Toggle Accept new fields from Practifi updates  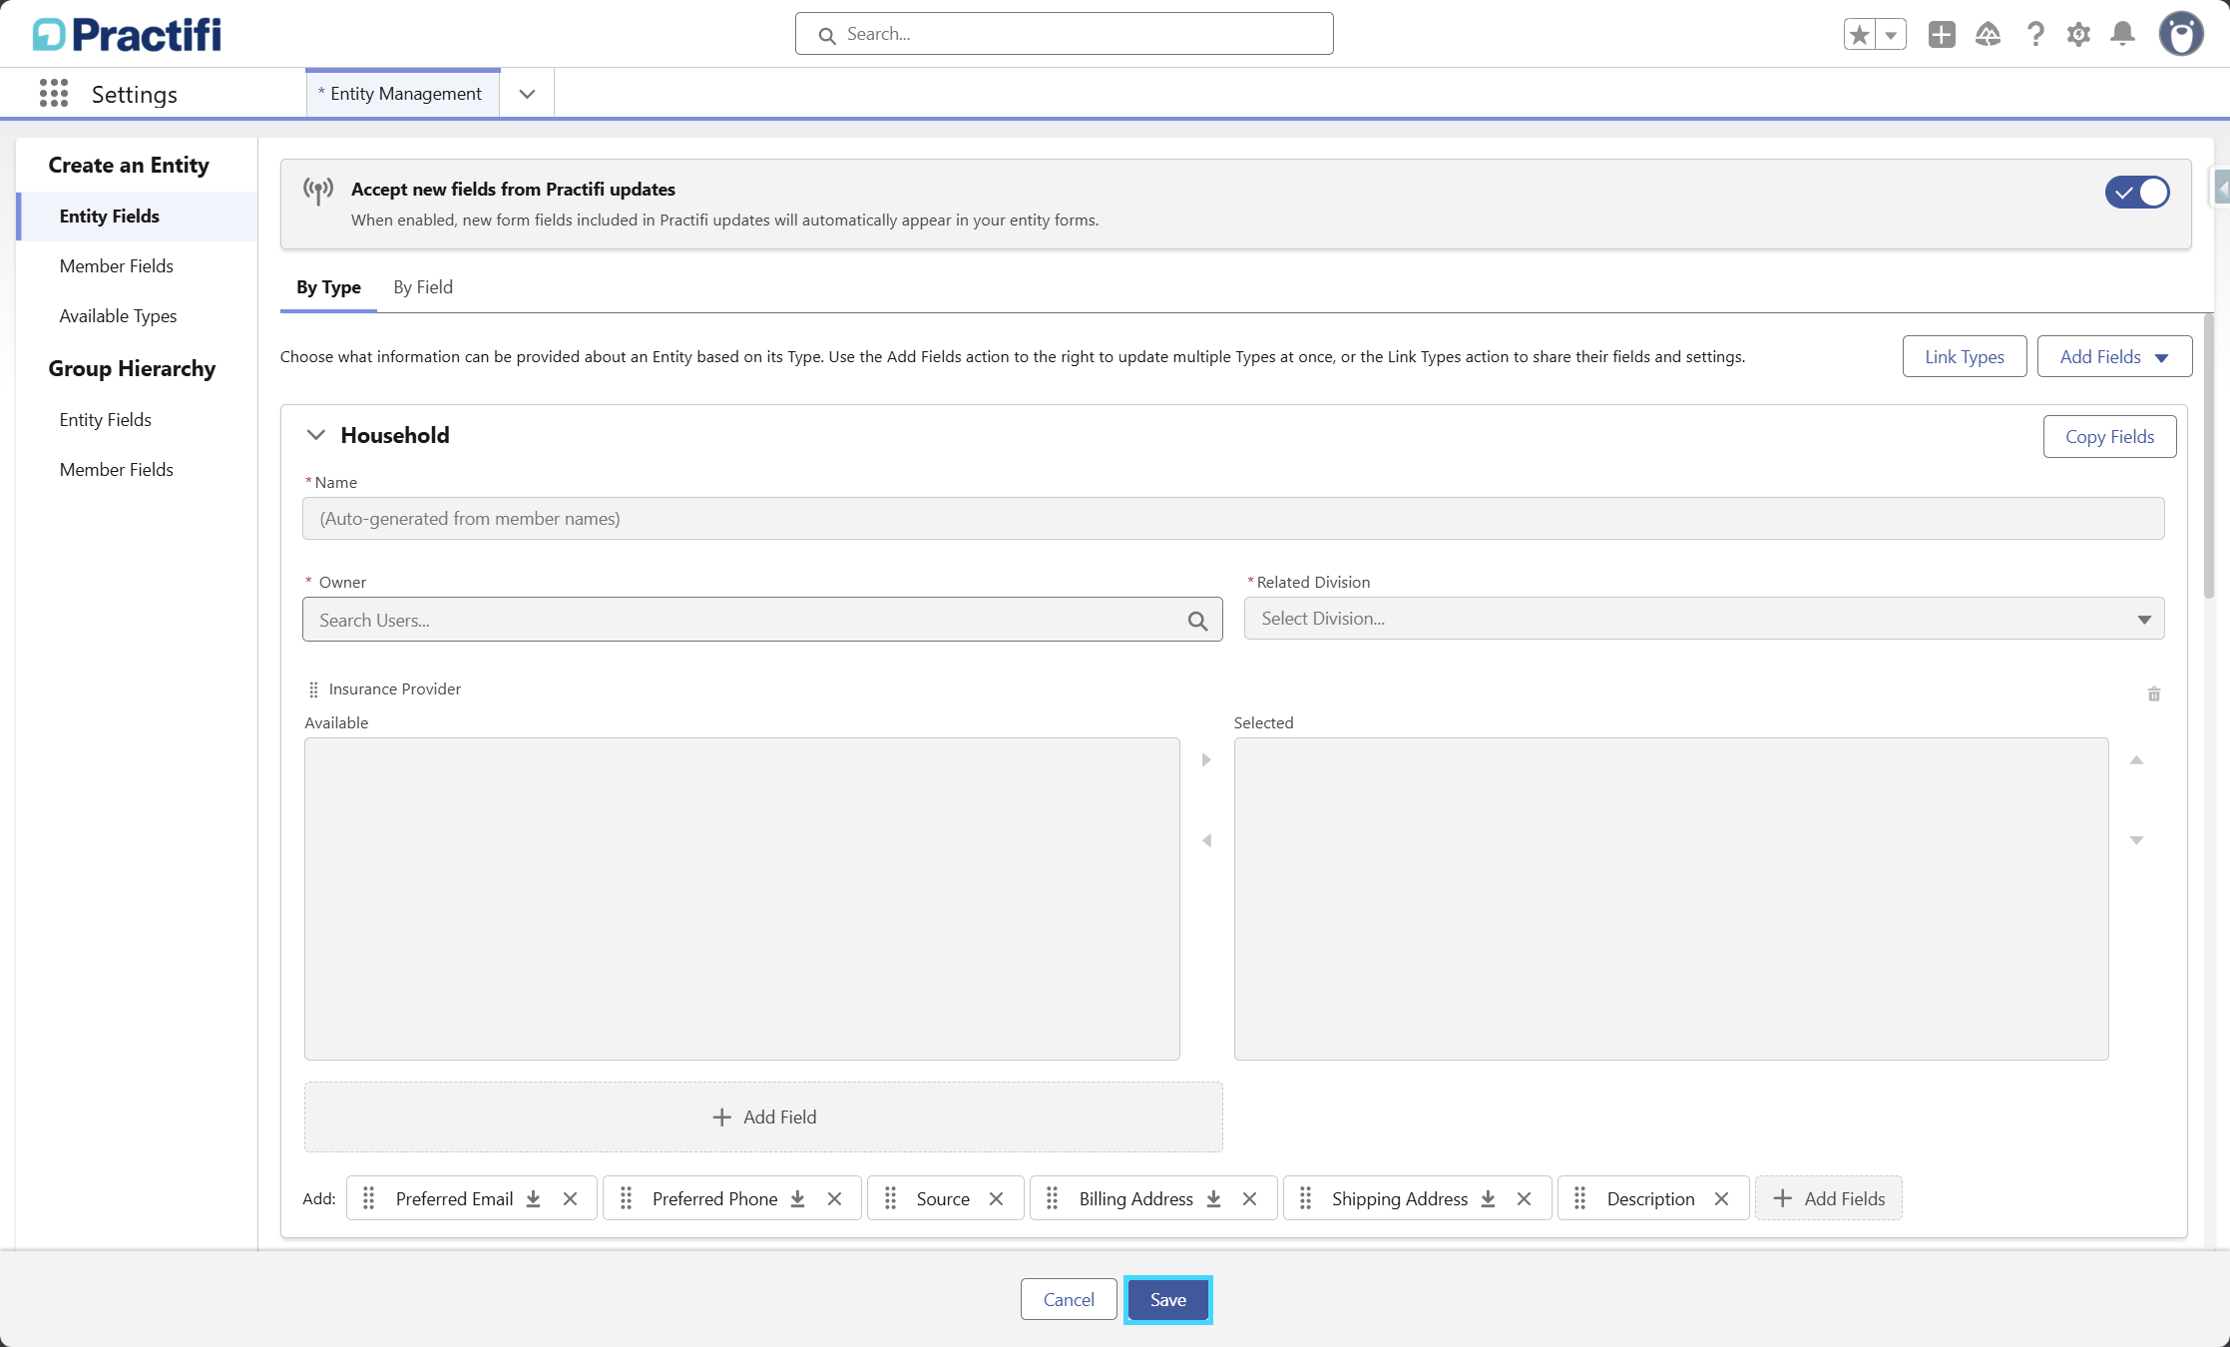click(2137, 193)
